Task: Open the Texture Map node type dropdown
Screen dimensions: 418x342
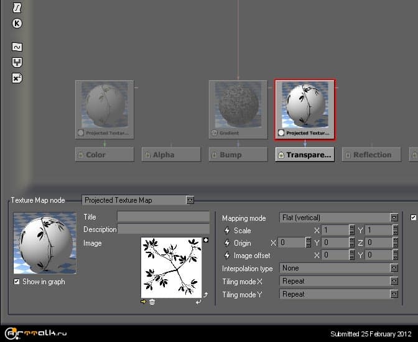Action: click(190, 200)
